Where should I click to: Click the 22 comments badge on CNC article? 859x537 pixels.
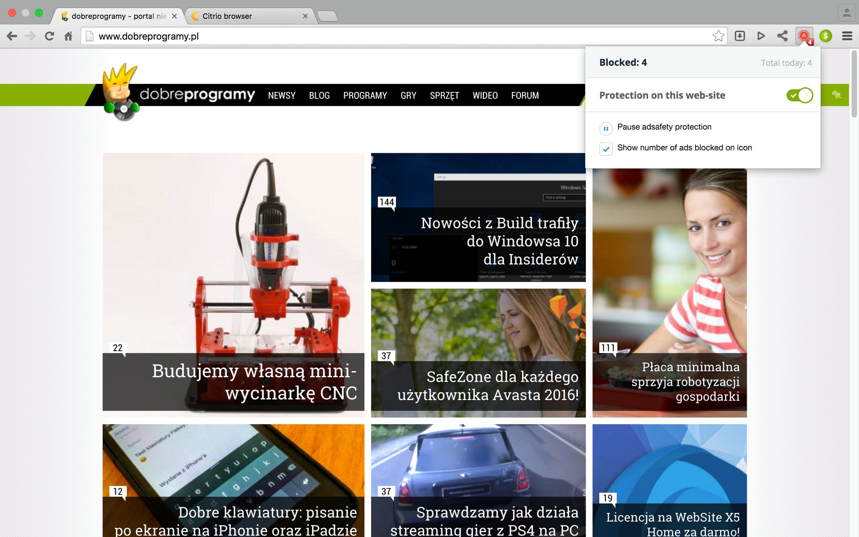[118, 348]
